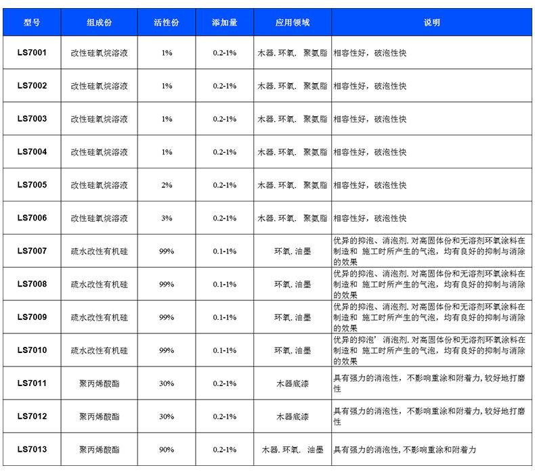Screen dimensions: 535x474
Task: Select the LS7009 model cell
Action: tap(32, 317)
